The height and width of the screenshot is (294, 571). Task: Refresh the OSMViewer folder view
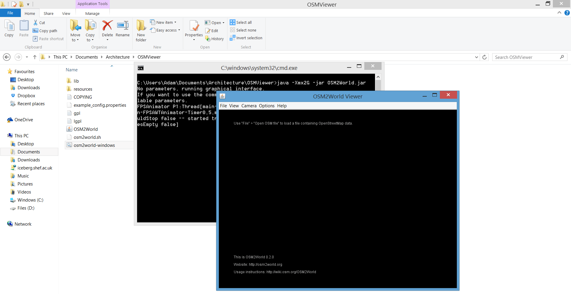pyautogui.click(x=484, y=57)
